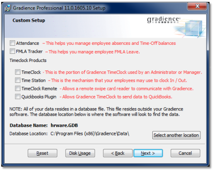Select the Time Station checkbox
This screenshot has width=213, height=171.
pos(18,80)
